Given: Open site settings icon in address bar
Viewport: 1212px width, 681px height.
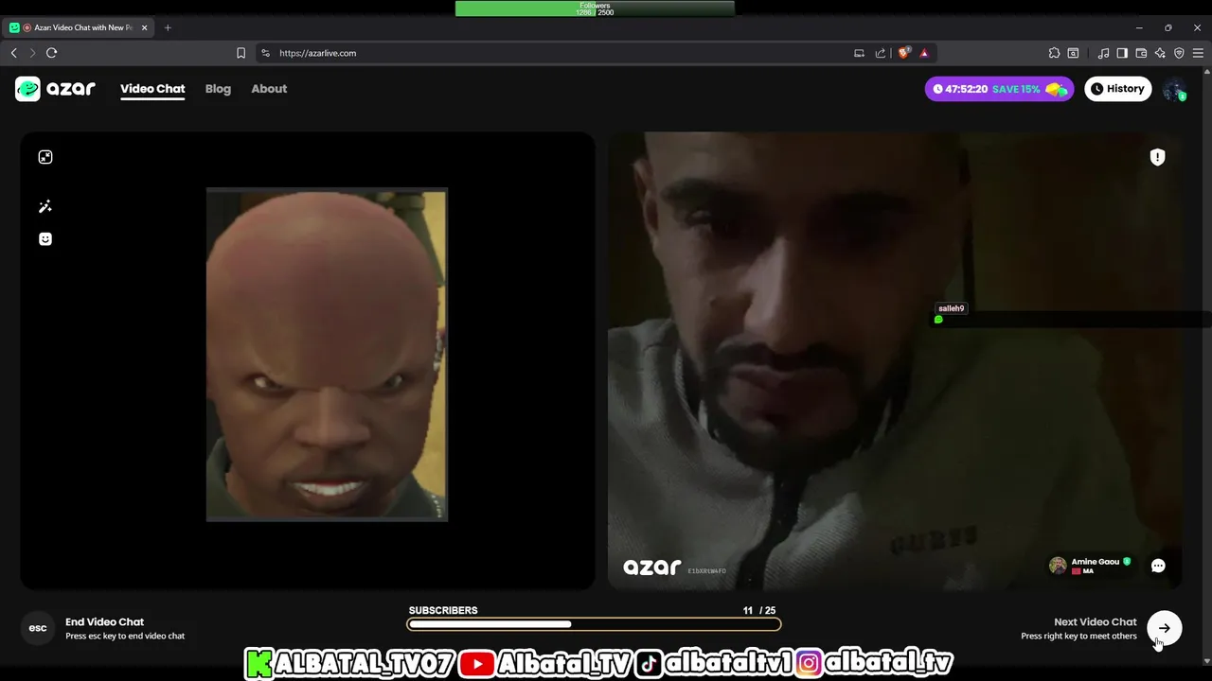Looking at the screenshot, I should coord(265,53).
